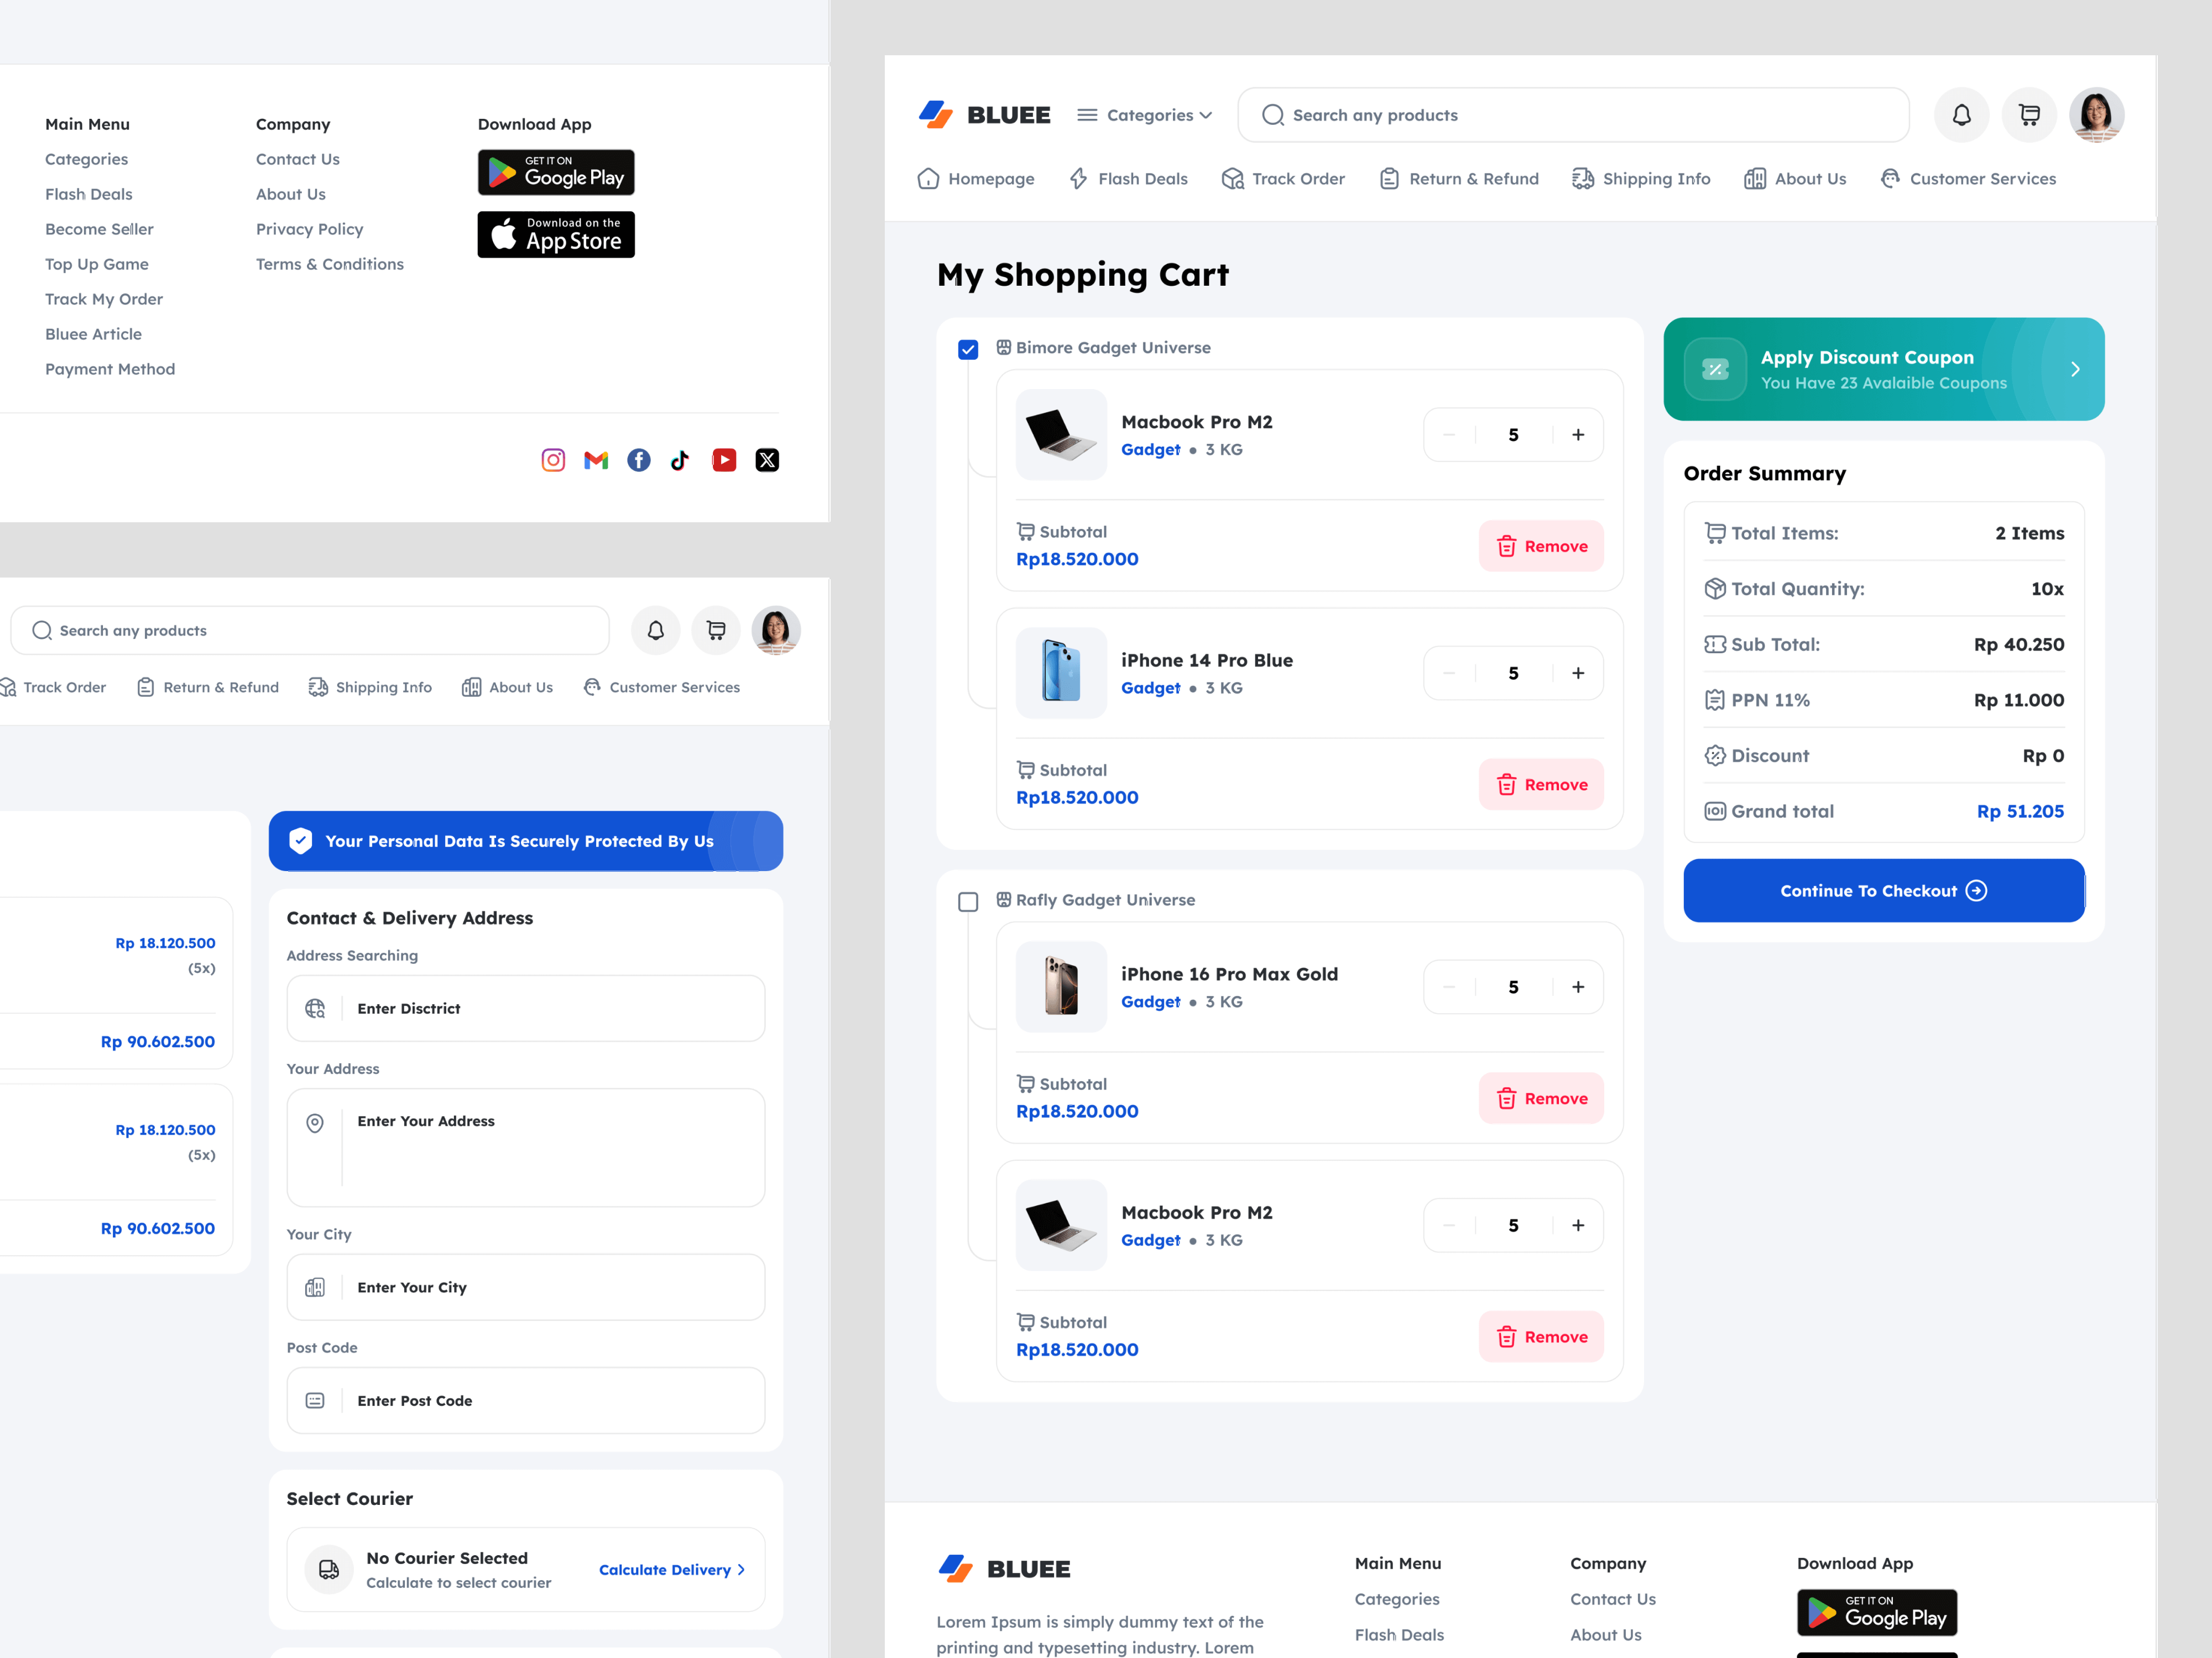Decrease quantity of iPhone 16 Pro Max Gold
The width and height of the screenshot is (2212, 1658).
tap(1449, 987)
